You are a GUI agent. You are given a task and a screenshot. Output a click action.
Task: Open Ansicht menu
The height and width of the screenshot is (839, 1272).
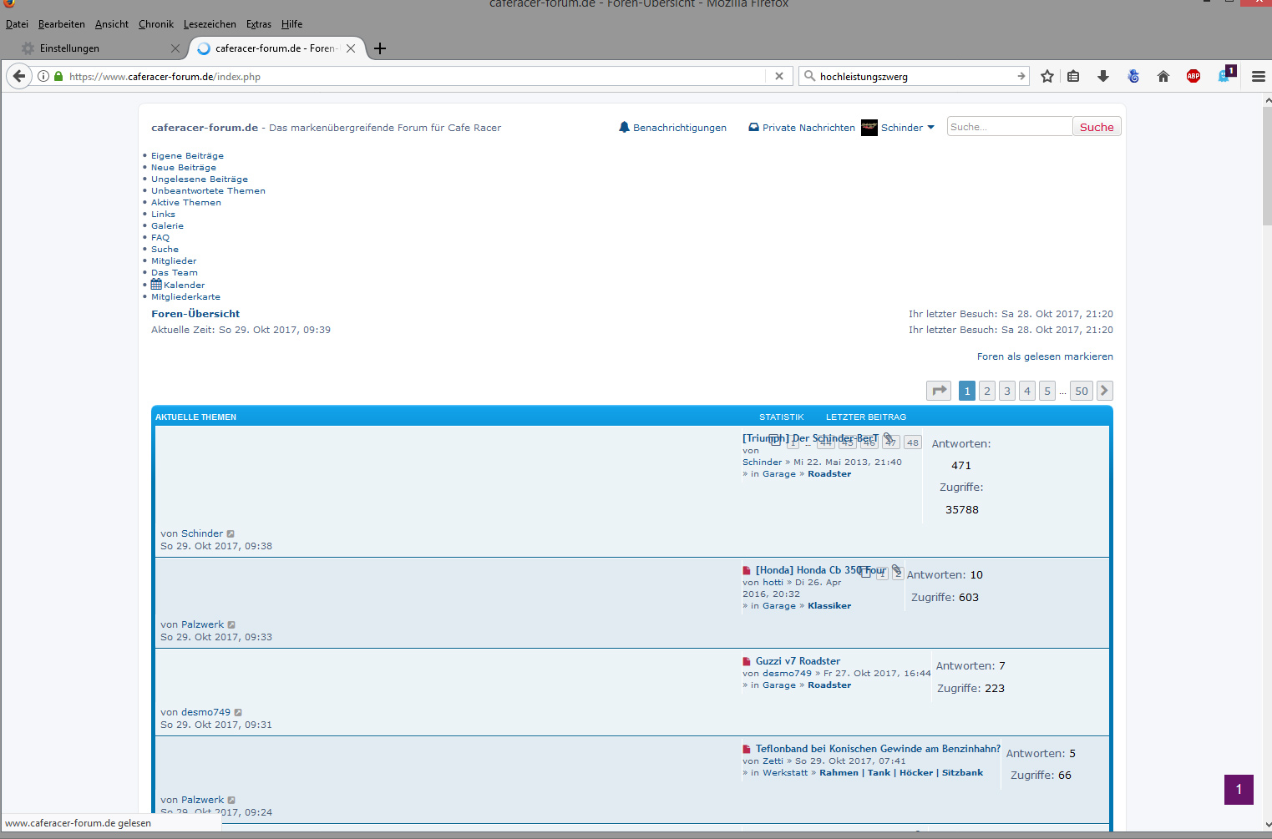coord(112,24)
